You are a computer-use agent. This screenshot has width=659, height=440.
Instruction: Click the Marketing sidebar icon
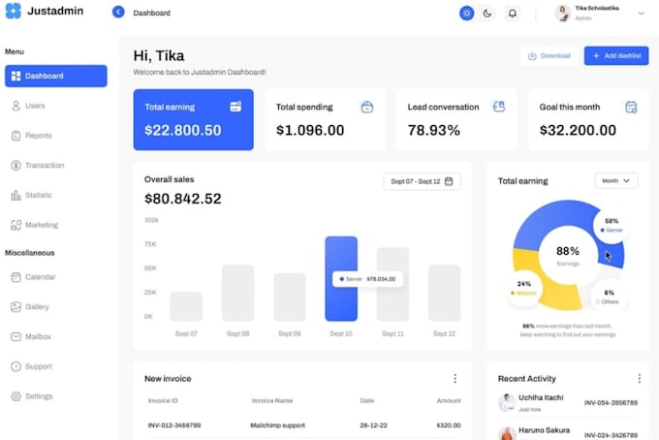pyautogui.click(x=16, y=225)
